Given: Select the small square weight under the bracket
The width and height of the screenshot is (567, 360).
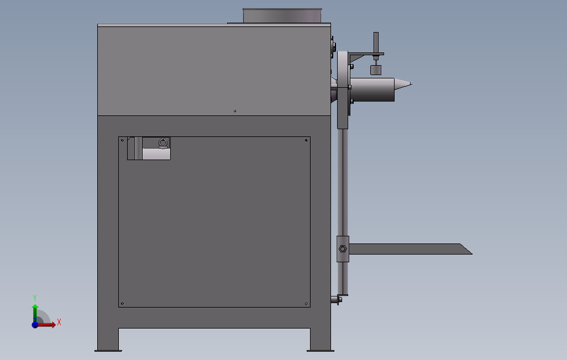Looking at the screenshot, I should (x=376, y=70).
